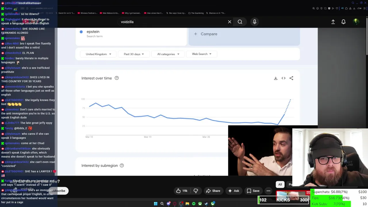
Task: Open browser downloads icon
Action: (x=354, y=8)
